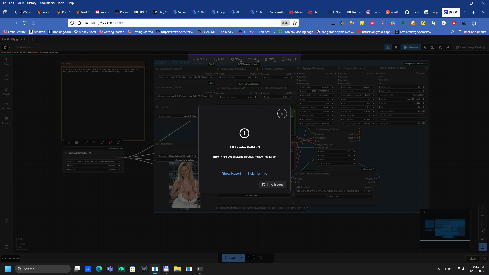Open the Templates sidebar icon

coord(7,120)
